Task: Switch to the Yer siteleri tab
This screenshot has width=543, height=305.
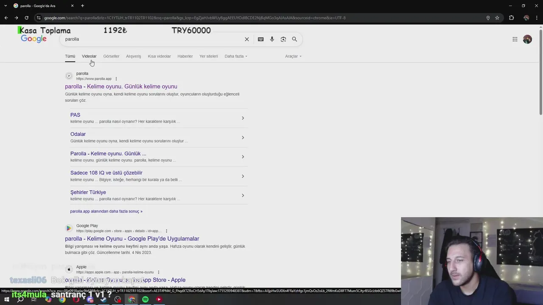Action: click(209, 56)
